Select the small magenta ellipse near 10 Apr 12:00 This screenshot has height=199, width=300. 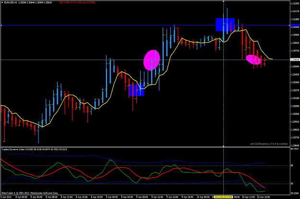(253, 60)
